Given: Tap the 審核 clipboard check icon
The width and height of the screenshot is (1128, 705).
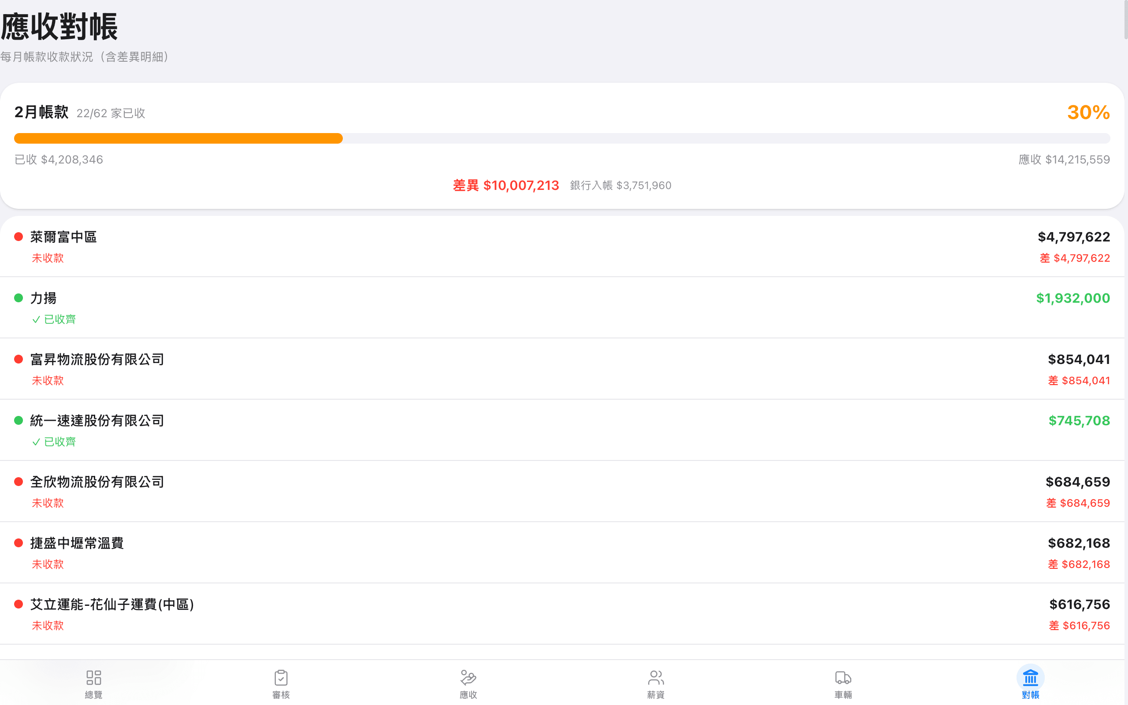Looking at the screenshot, I should [x=281, y=677].
